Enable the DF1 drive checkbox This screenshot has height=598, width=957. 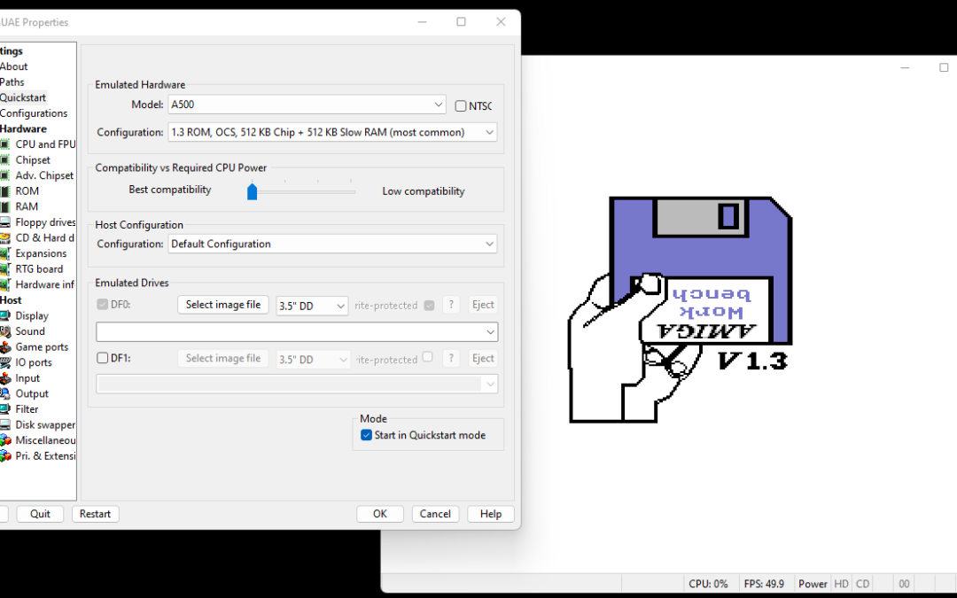103,358
